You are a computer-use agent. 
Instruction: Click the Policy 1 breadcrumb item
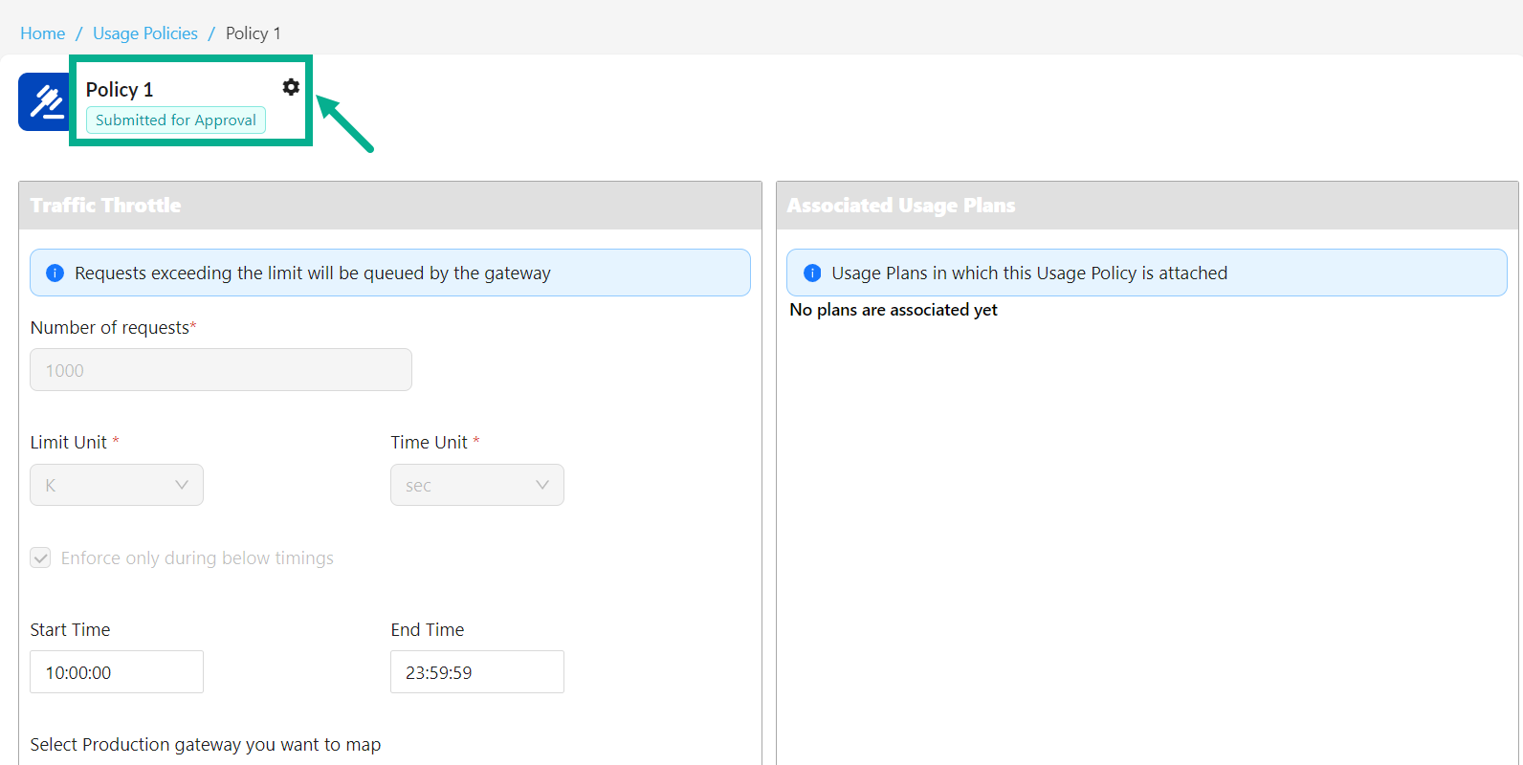[x=253, y=33]
